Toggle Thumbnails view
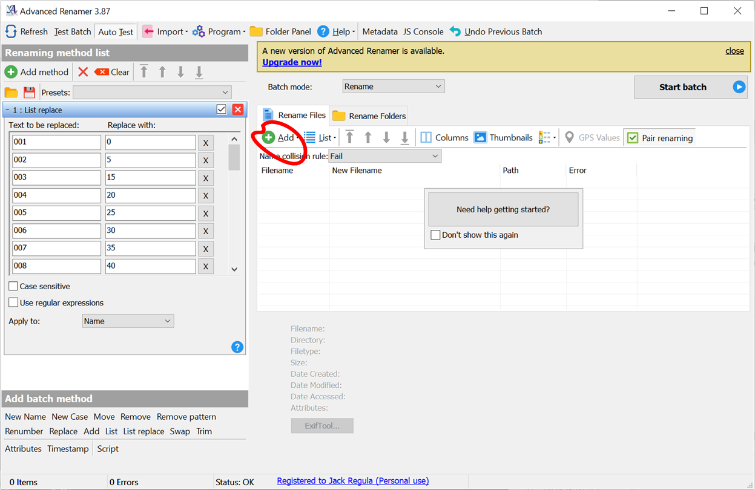 [x=503, y=137]
